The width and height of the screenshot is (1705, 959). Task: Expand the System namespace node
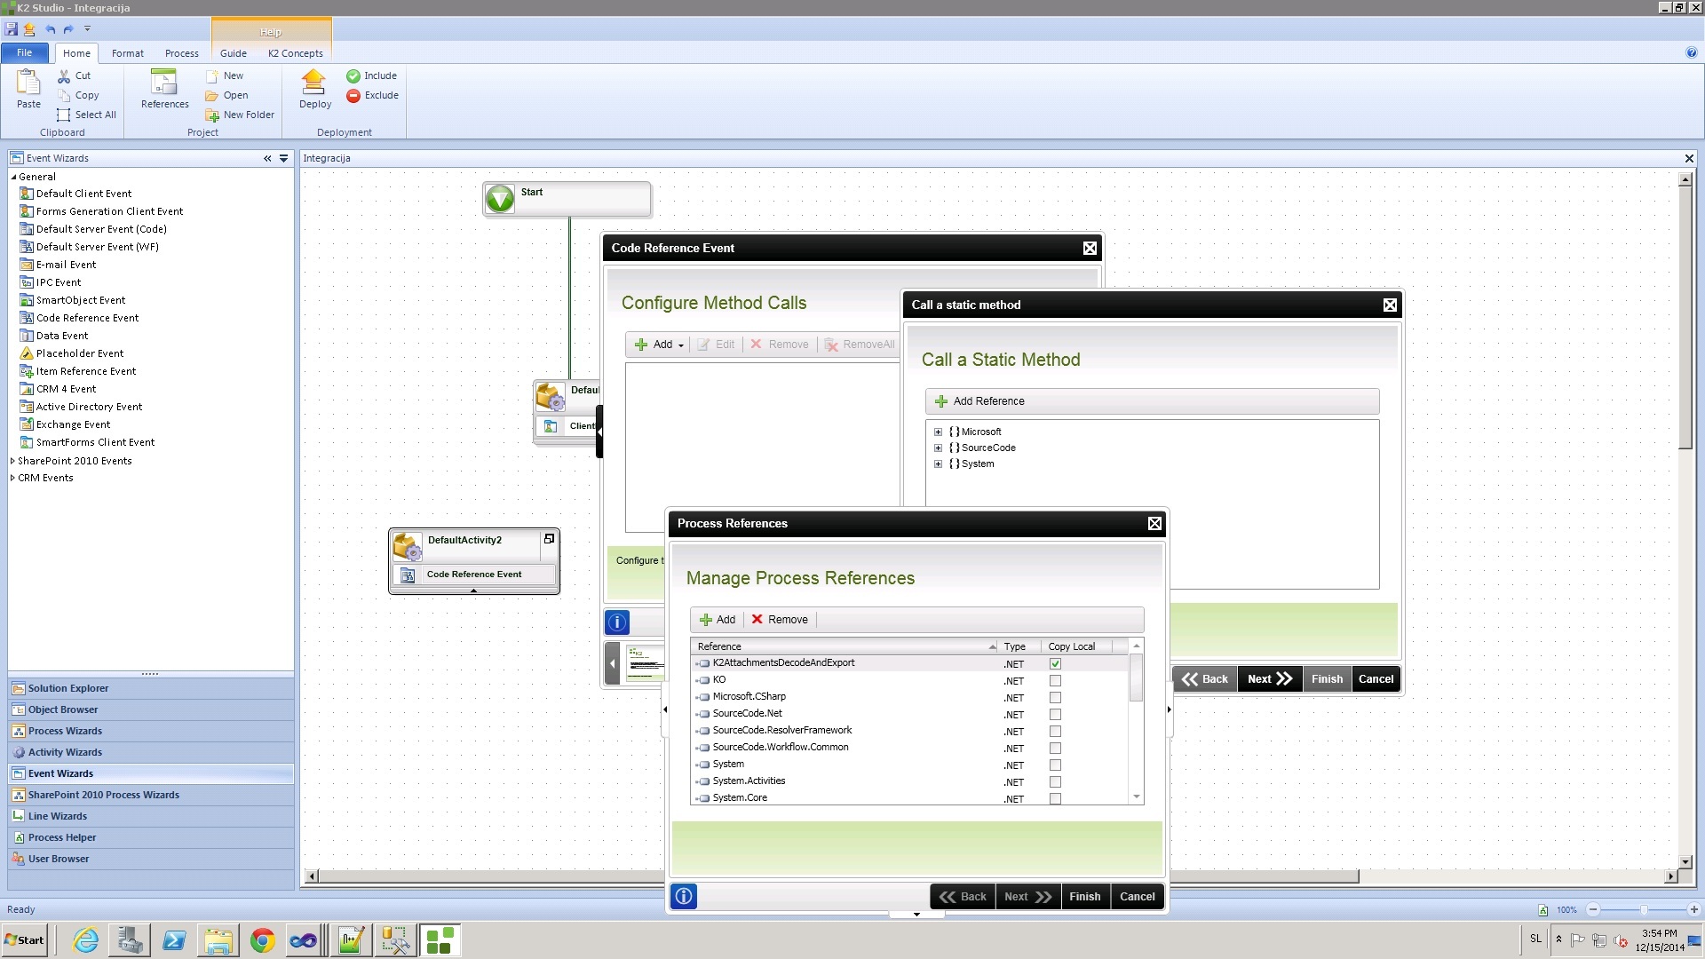[x=938, y=464]
